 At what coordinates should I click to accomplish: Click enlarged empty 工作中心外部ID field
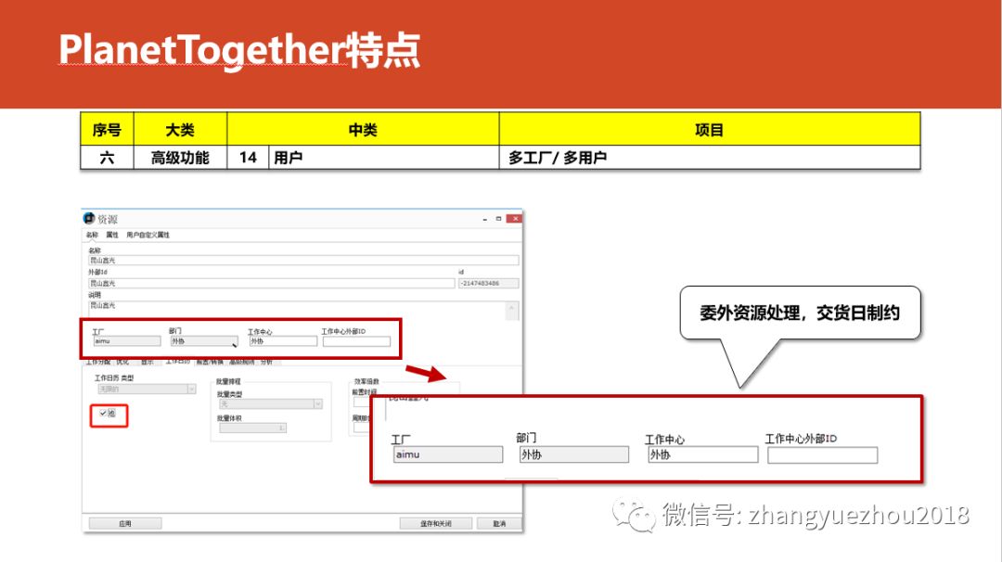[822, 455]
